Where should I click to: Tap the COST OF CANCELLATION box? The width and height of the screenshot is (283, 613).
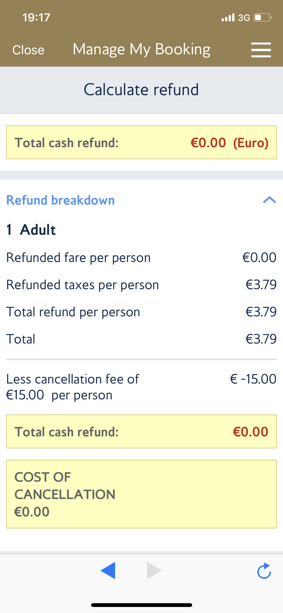[x=141, y=494]
